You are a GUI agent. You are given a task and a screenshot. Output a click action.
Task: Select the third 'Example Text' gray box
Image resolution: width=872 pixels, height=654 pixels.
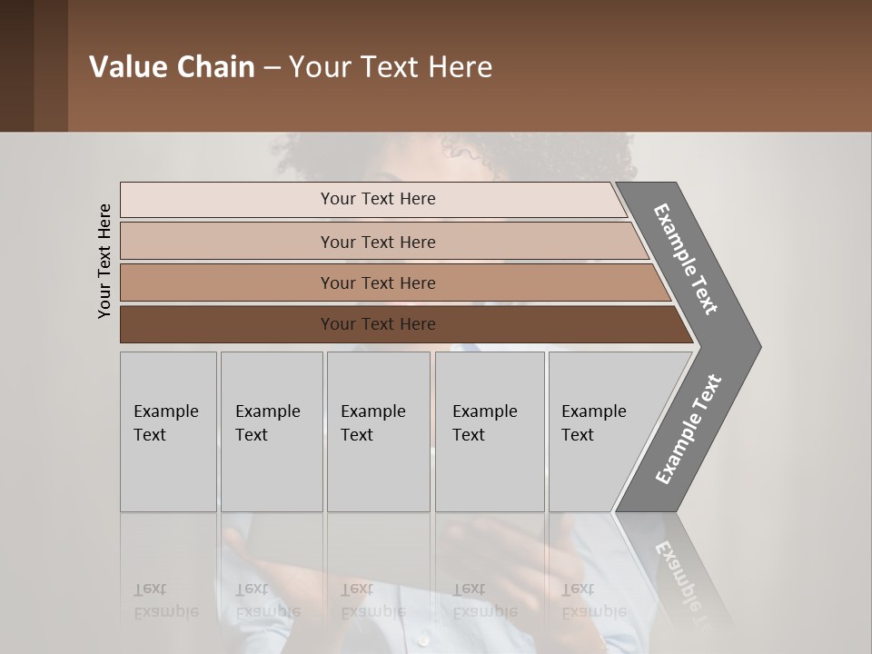[379, 431]
